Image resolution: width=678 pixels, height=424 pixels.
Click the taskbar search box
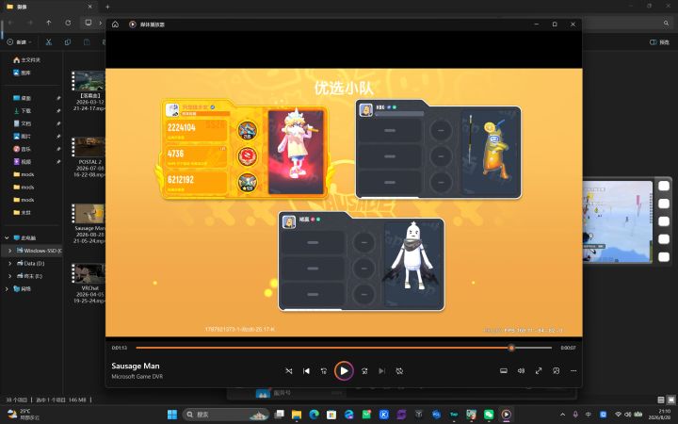[x=227, y=414]
